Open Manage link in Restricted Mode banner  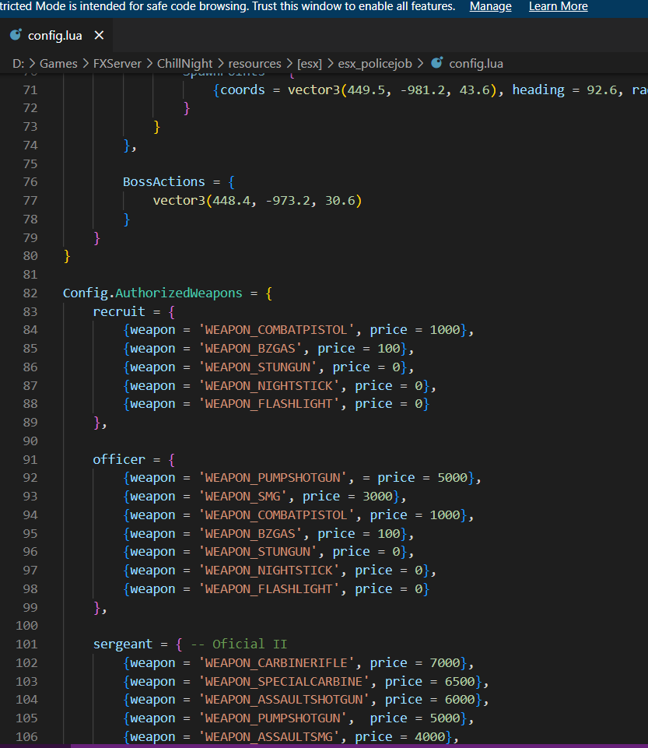(490, 6)
